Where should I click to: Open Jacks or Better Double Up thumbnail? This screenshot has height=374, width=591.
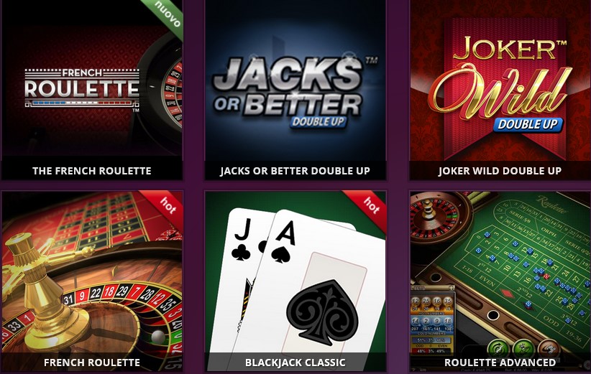tap(295, 90)
